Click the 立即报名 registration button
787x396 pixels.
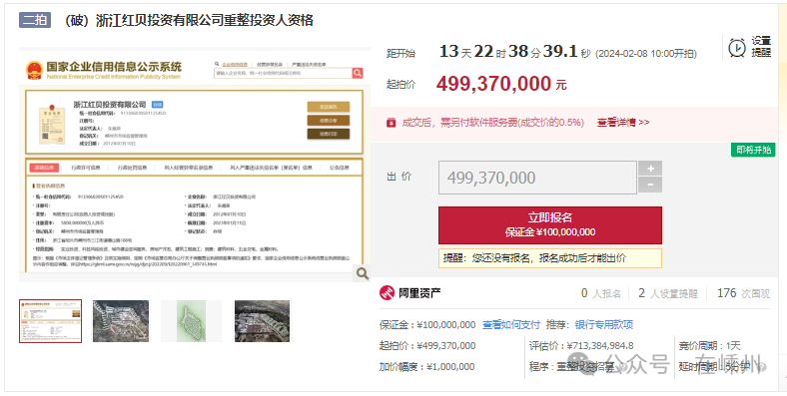550,225
